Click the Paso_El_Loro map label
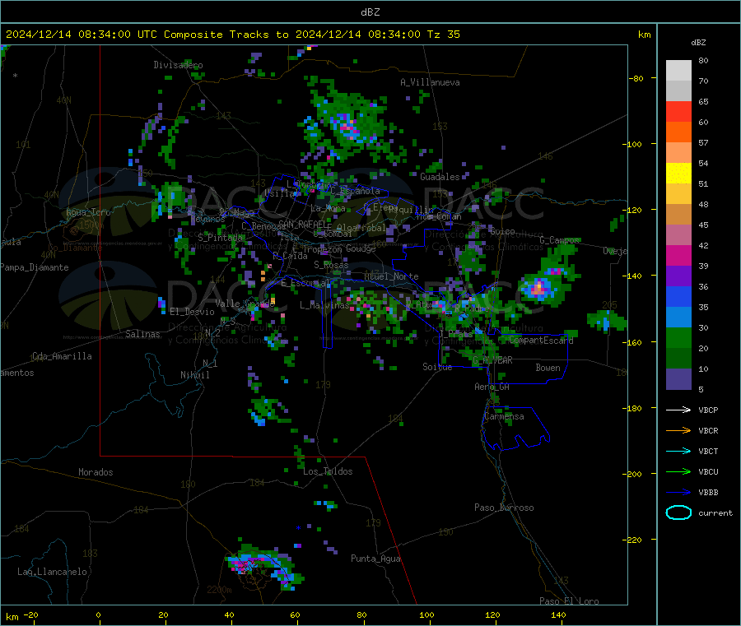The image size is (741, 626). tap(569, 601)
